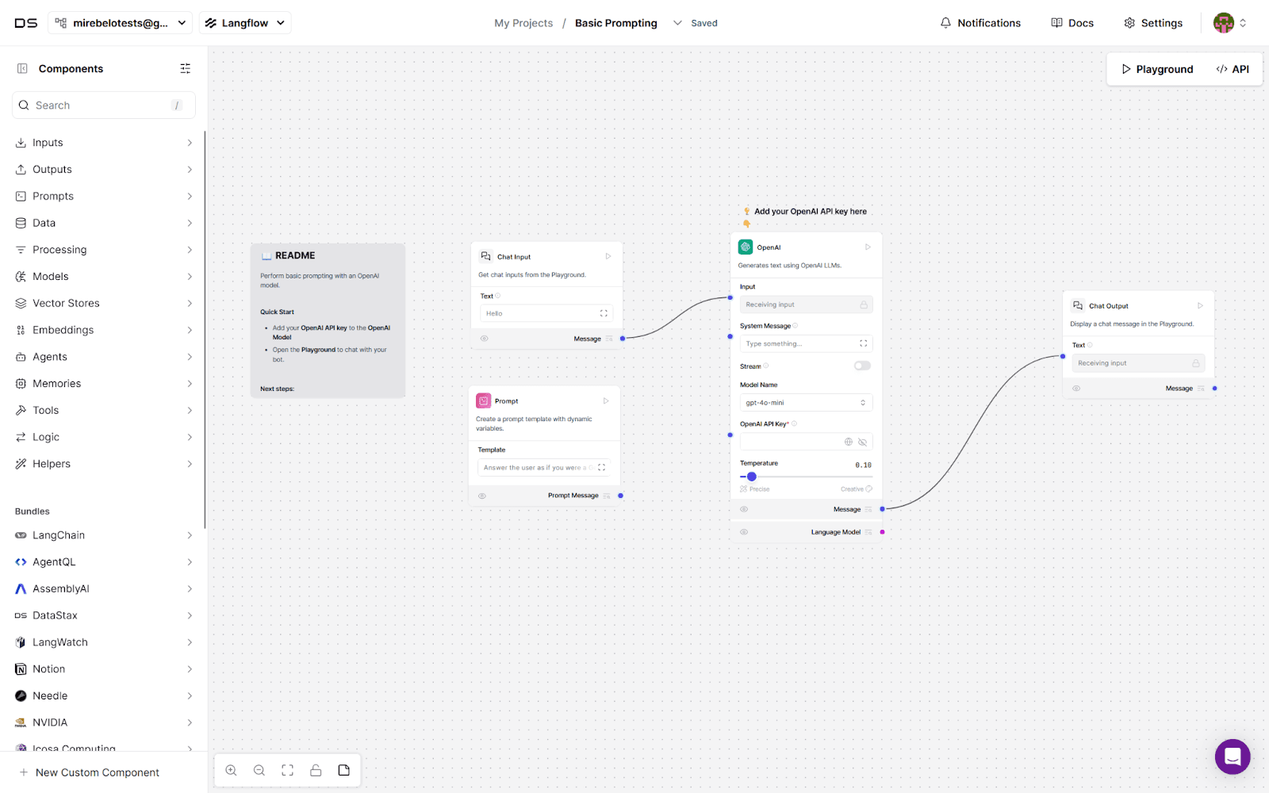Image resolution: width=1269 pixels, height=793 pixels.
Task: Expand the Prompts category
Action: 105,196
